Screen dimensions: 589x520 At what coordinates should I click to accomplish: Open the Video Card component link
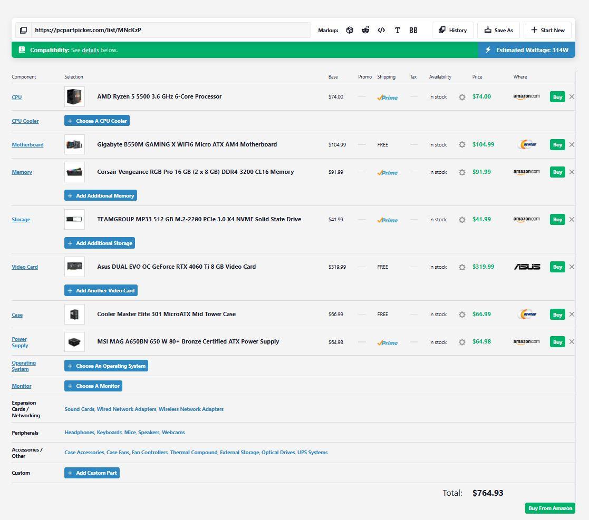pos(25,267)
